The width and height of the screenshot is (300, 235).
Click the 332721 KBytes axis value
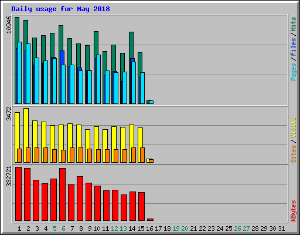[9, 176]
